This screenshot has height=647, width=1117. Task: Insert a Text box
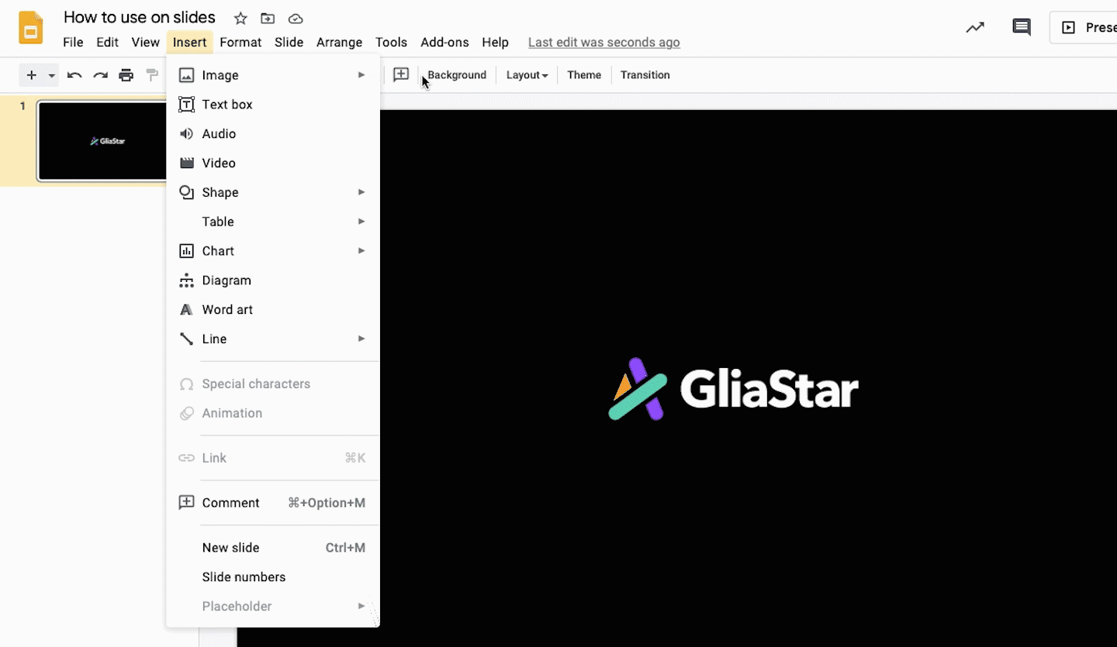[273, 105]
